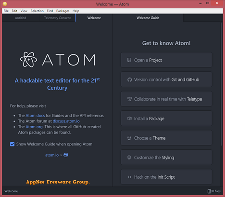Image resolution: width=225 pixels, height=197 pixels.
Task: Open the Atom docs link
Action: point(35,116)
